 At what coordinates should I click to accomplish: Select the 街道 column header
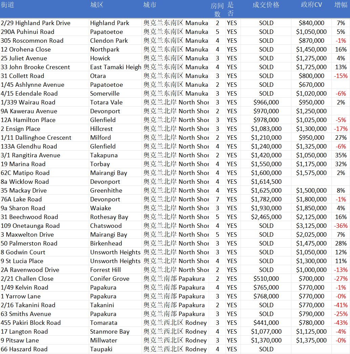(7, 5)
